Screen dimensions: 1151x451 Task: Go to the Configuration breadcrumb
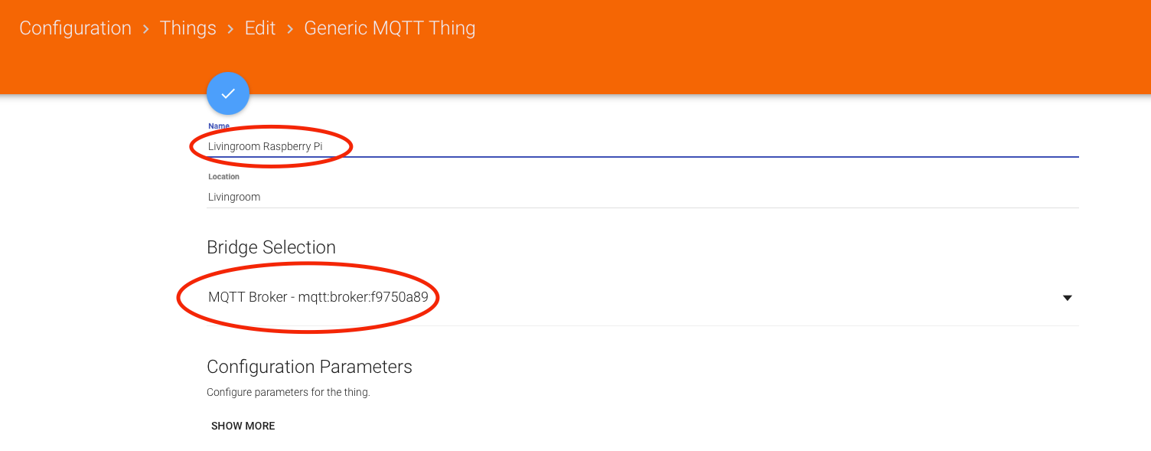click(75, 28)
